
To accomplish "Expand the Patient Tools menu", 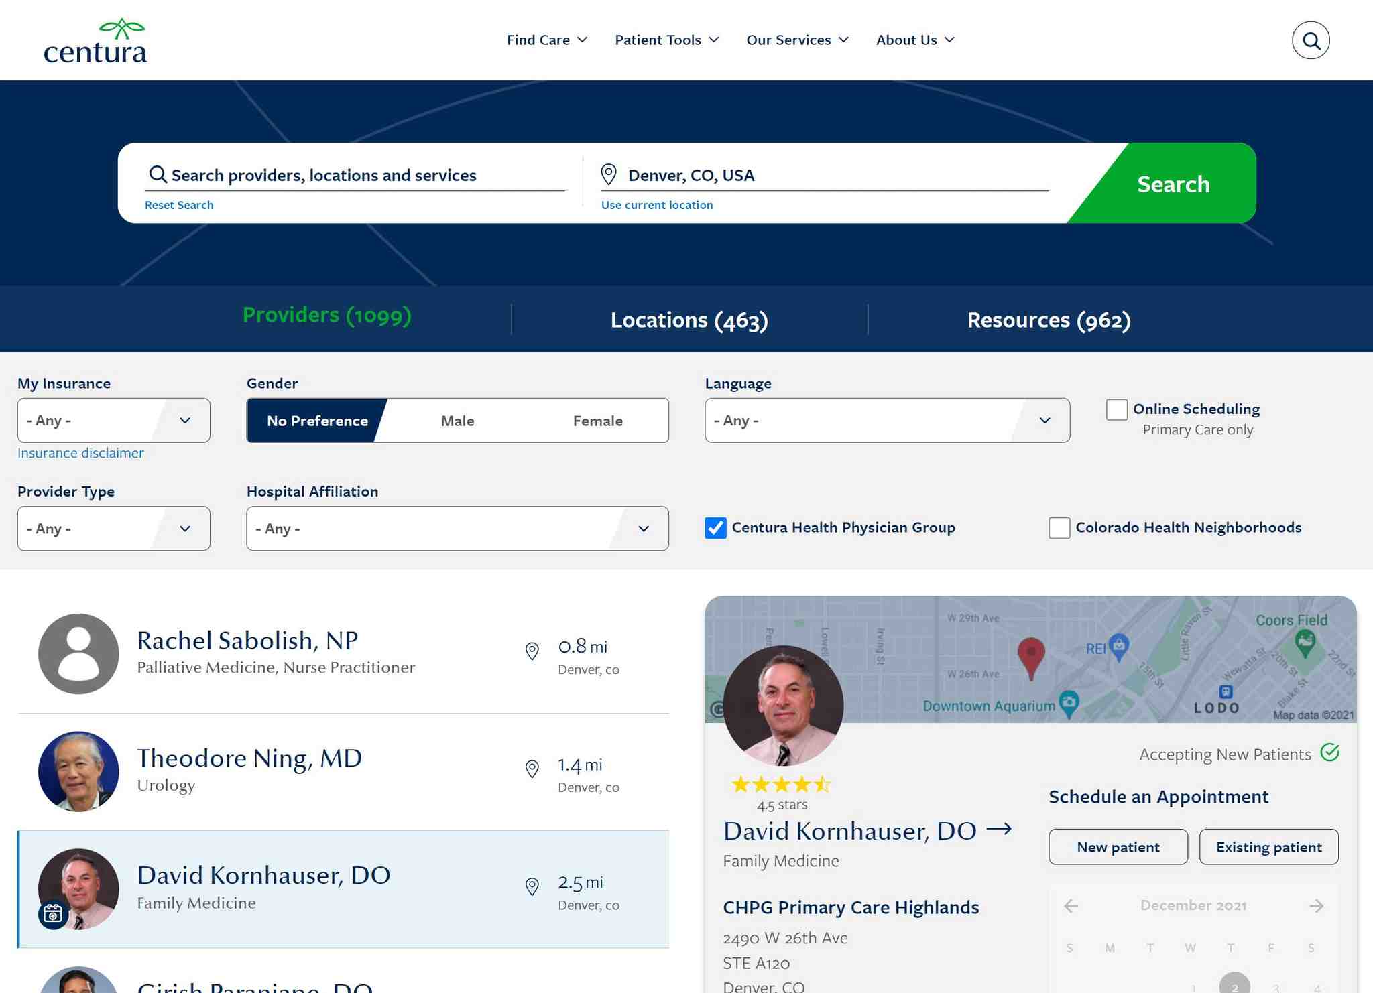I will click(666, 40).
